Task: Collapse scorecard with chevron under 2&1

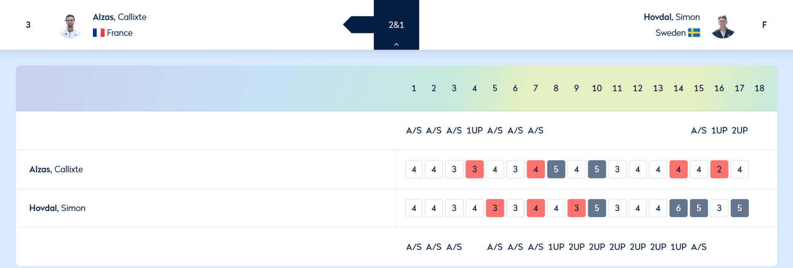Action: pyautogui.click(x=396, y=44)
